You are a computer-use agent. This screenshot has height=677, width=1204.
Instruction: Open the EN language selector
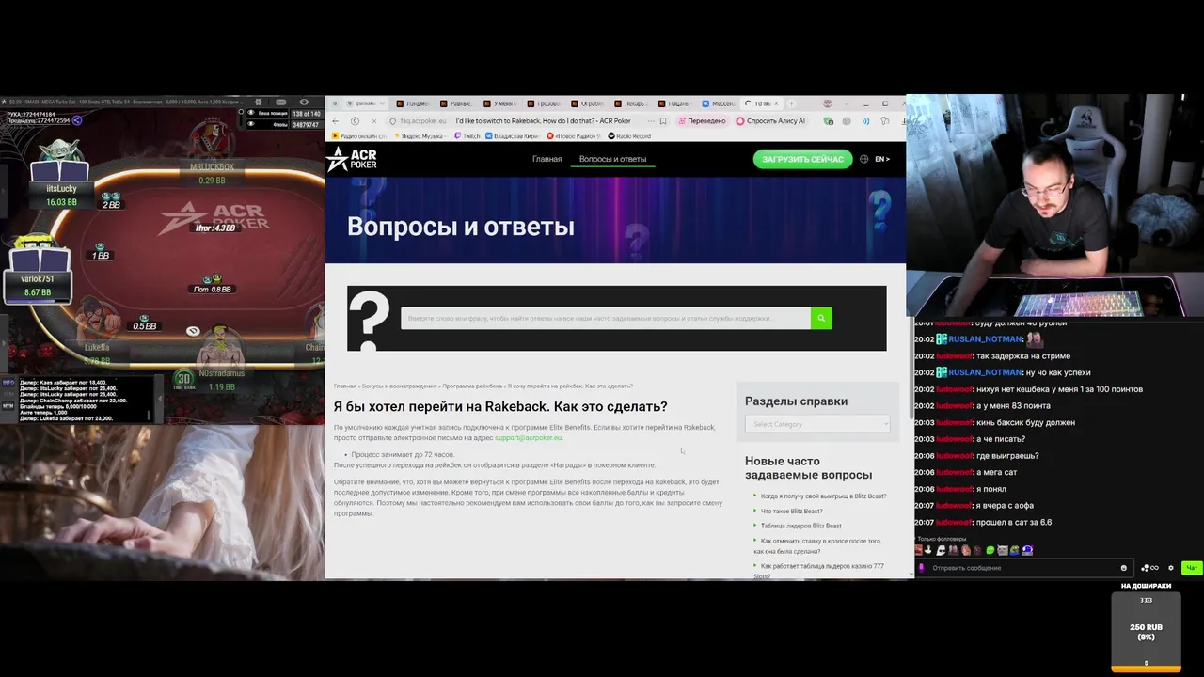pyautogui.click(x=882, y=159)
